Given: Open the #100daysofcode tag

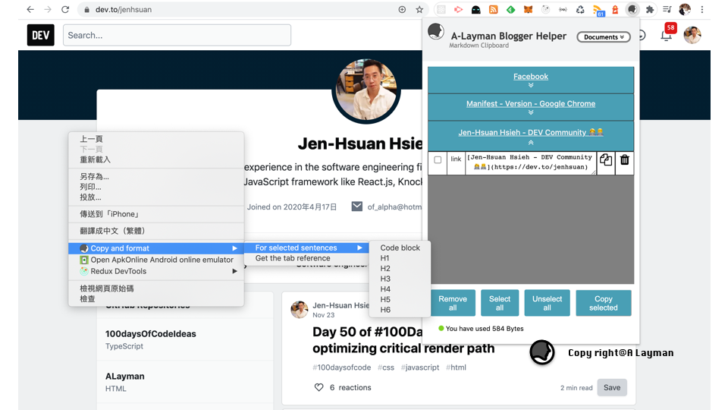Looking at the screenshot, I should 342,367.
